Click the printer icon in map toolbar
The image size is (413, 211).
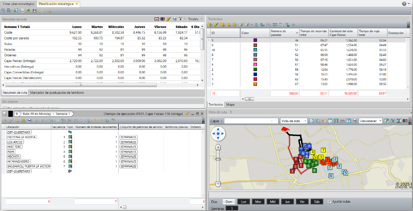coord(355,121)
